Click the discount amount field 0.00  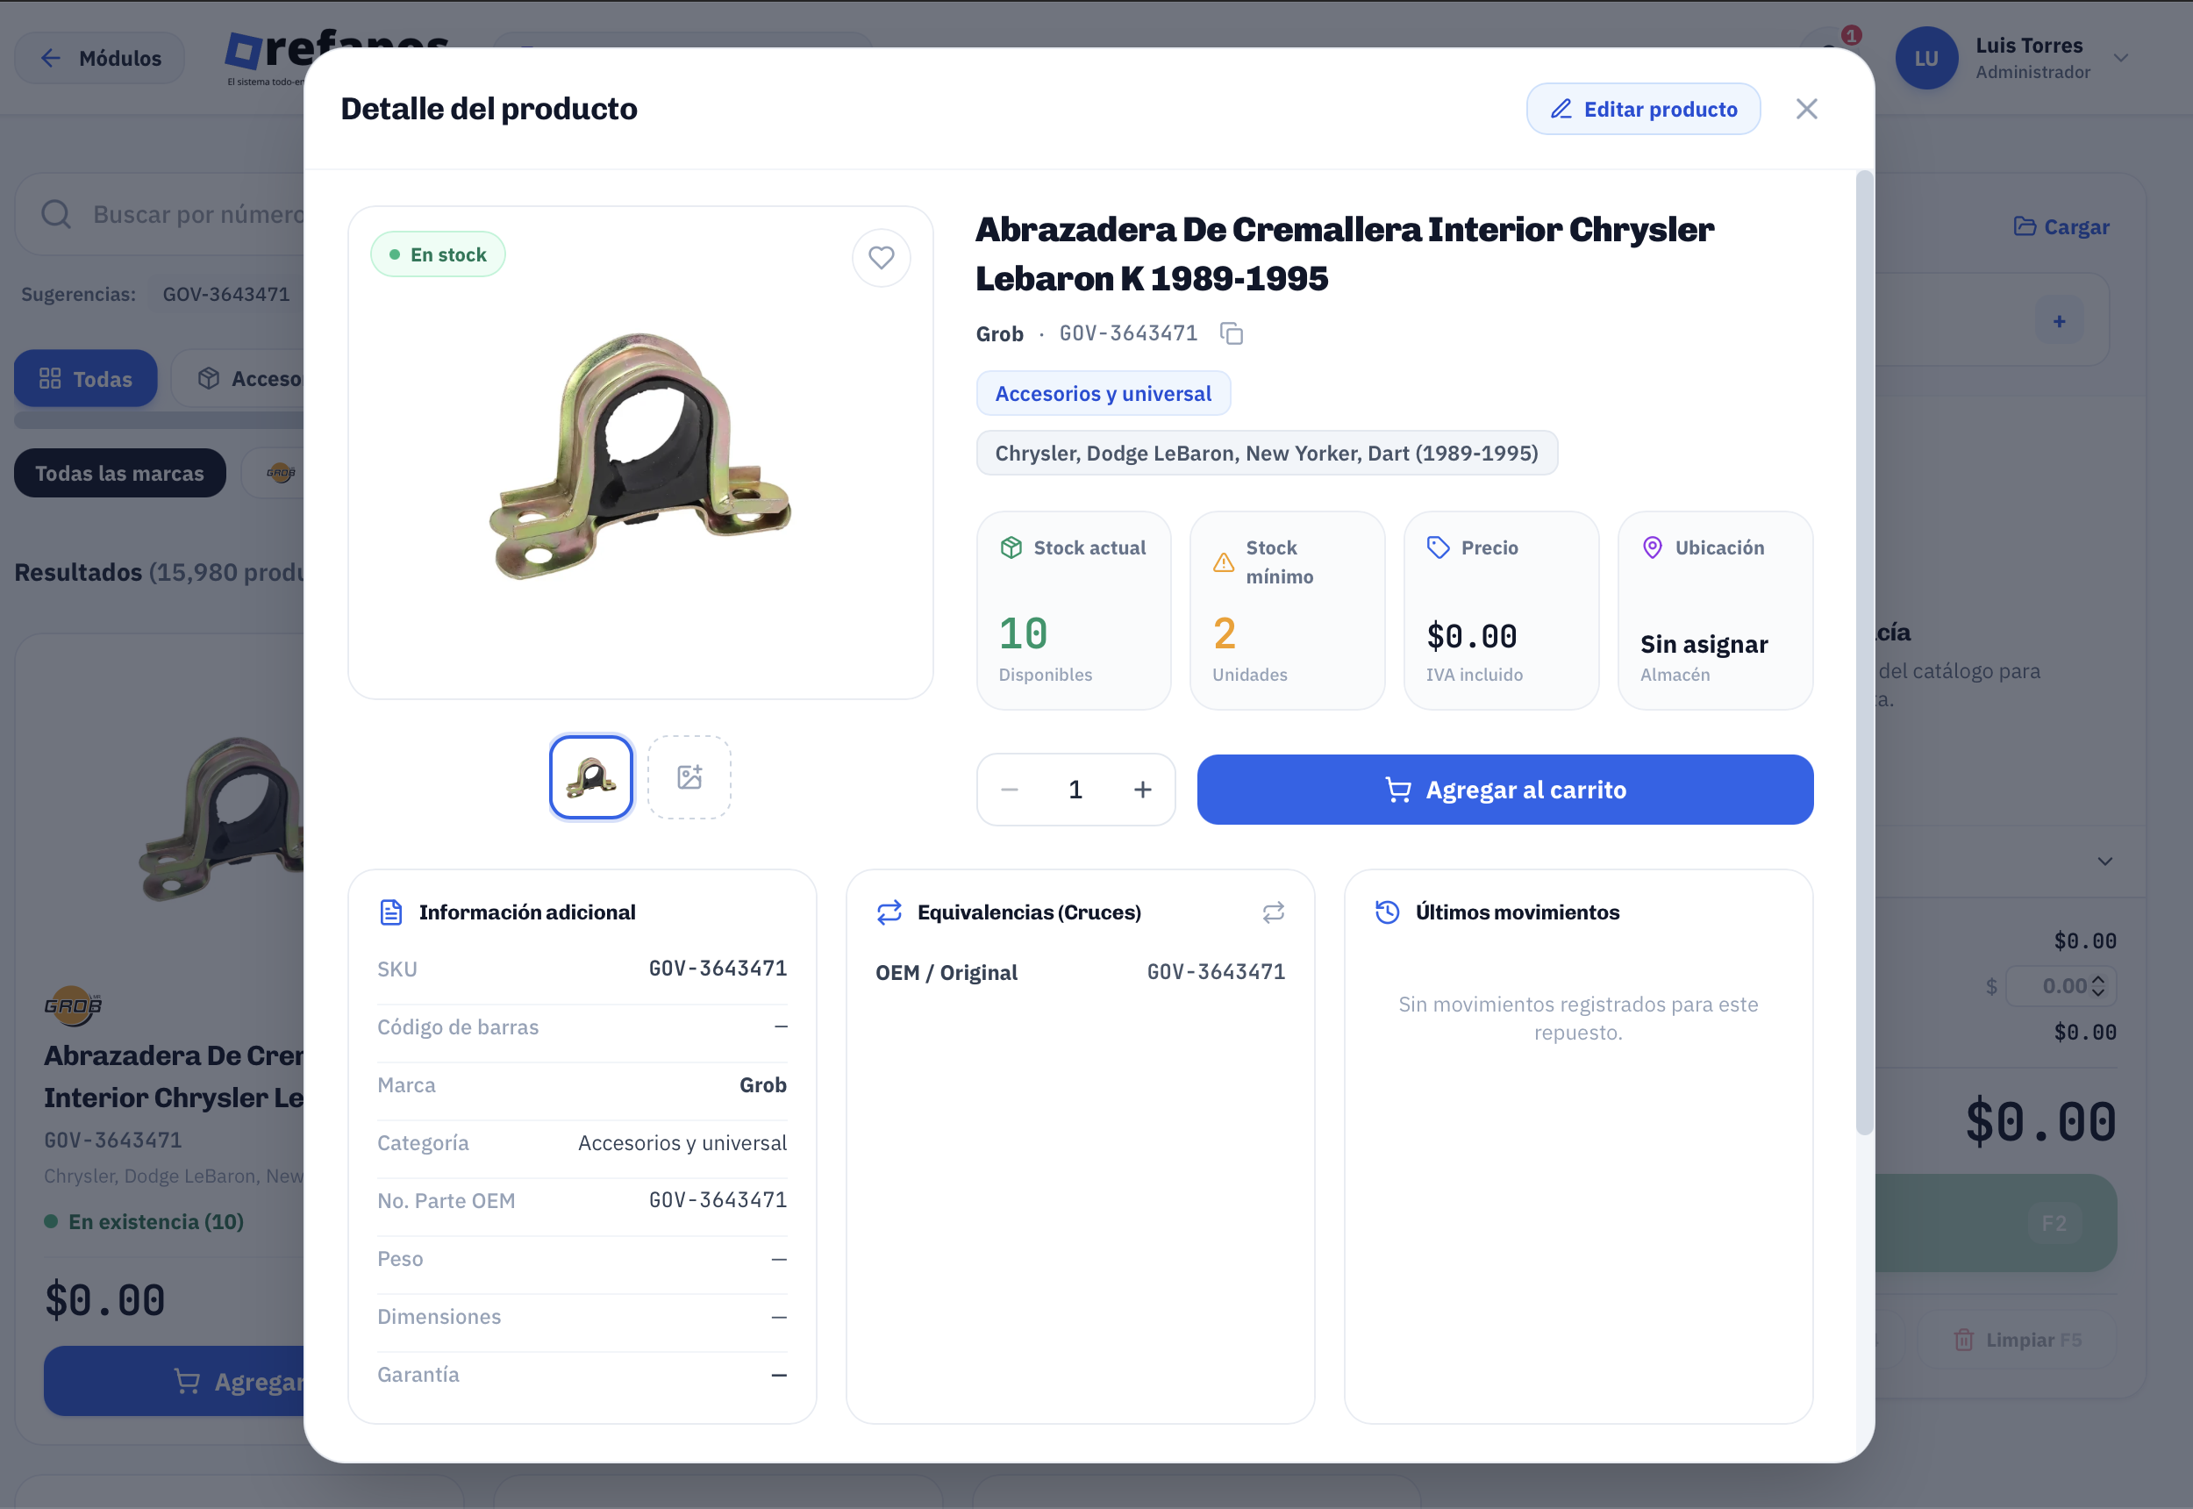tap(2063, 986)
